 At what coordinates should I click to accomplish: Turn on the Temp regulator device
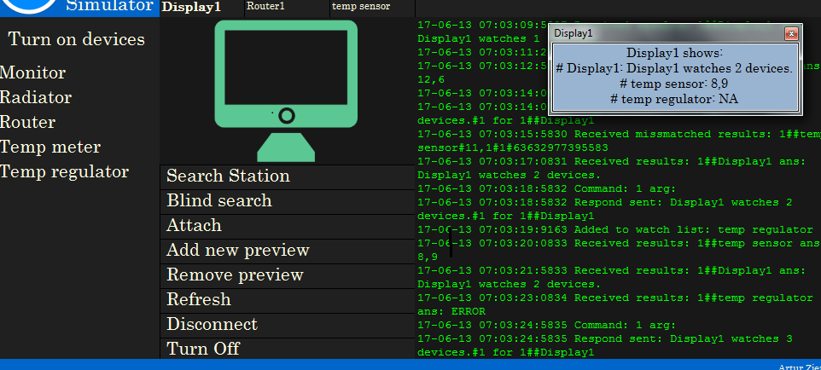point(65,172)
